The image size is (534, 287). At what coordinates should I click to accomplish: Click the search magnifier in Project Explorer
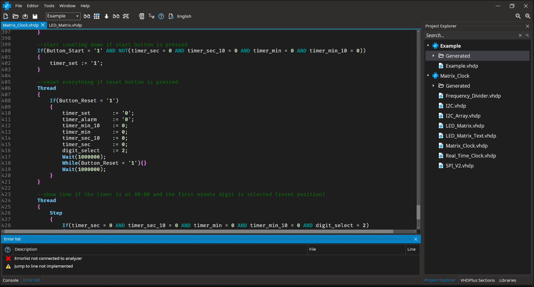[527, 35]
